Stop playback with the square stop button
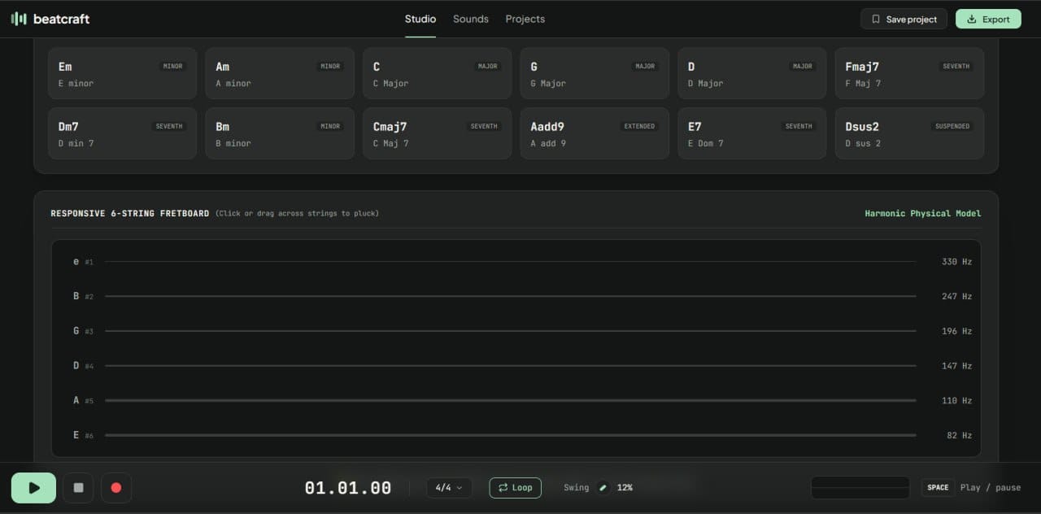 tap(79, 488)
